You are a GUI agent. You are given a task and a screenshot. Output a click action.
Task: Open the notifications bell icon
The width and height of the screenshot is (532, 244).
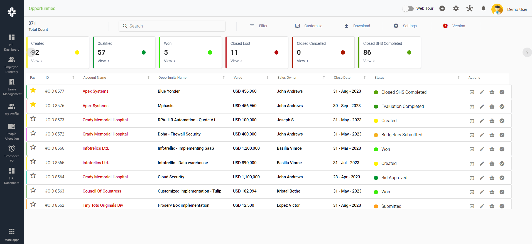pos(483,9)
